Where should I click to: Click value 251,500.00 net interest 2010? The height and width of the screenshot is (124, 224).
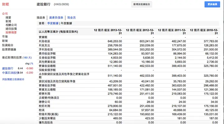211,50
